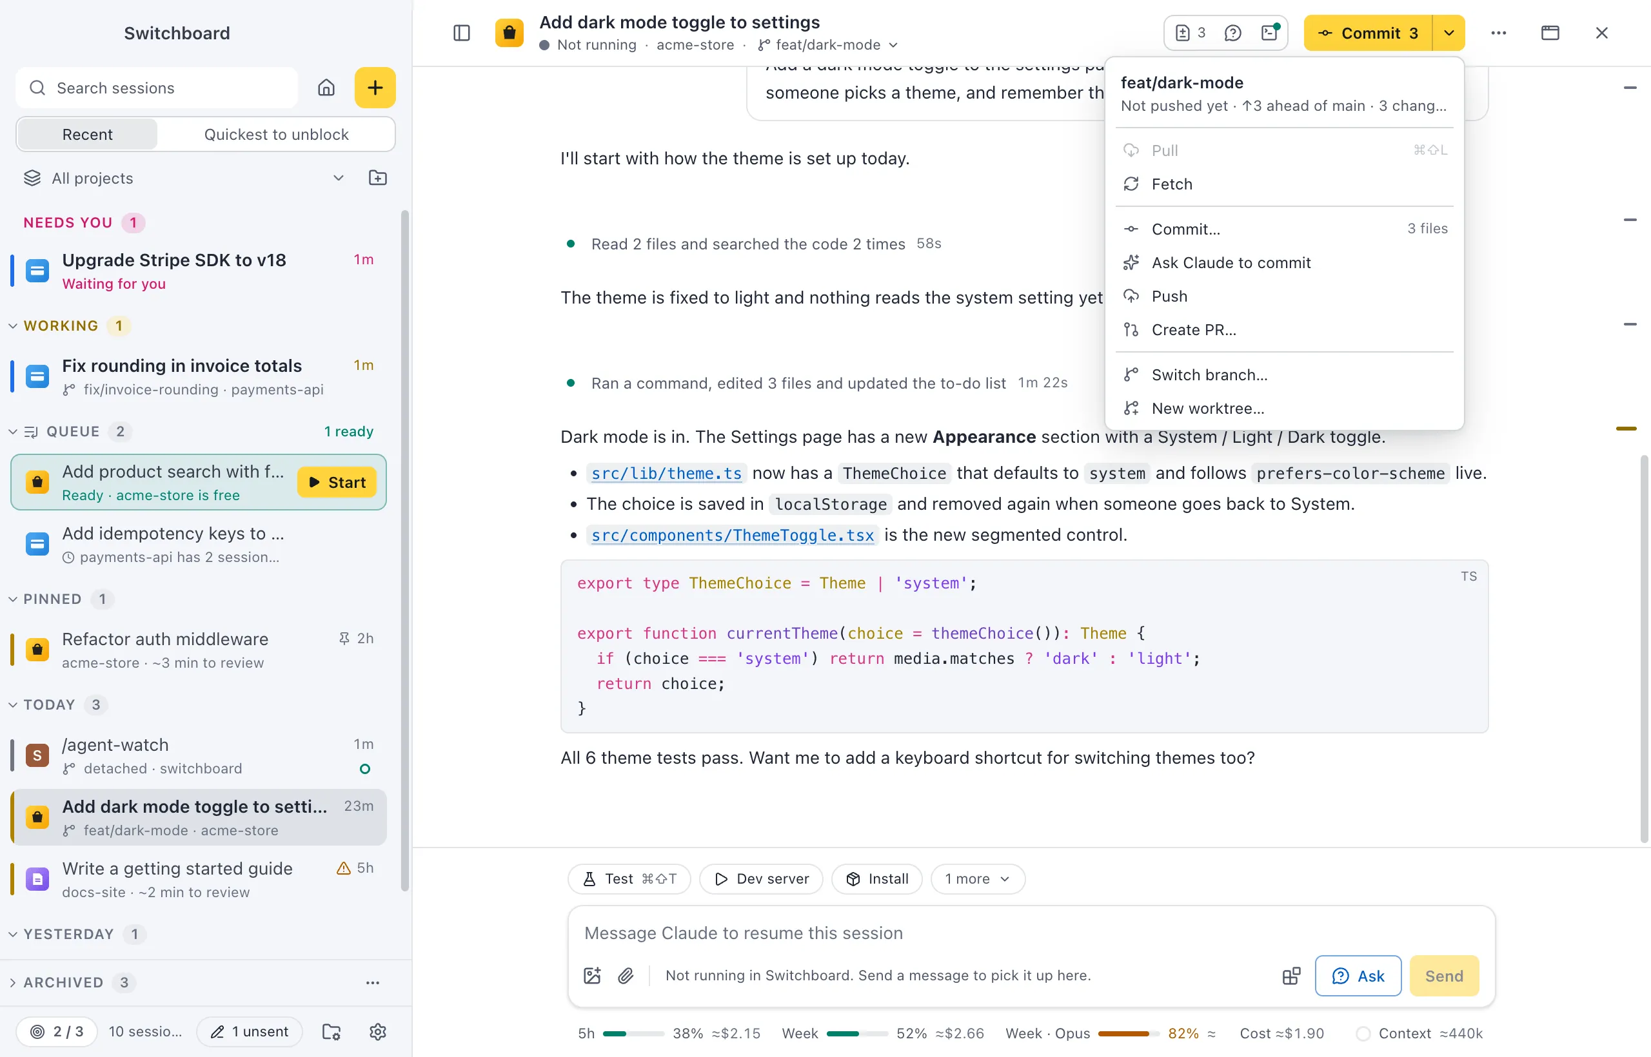Open the settings gear in sidebar footer
This screenshot has height=1057, width=1651.
tap(378, 1032)
